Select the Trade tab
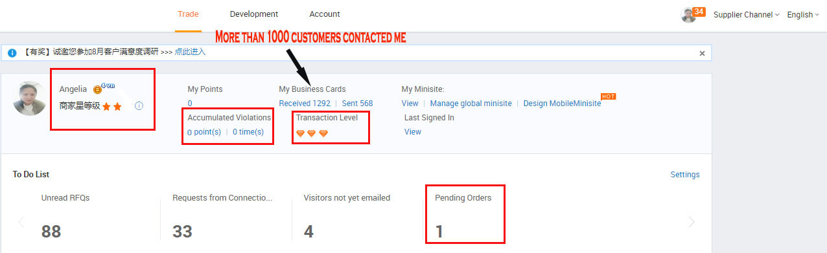 pyautogui.click(x=188, y=14)
